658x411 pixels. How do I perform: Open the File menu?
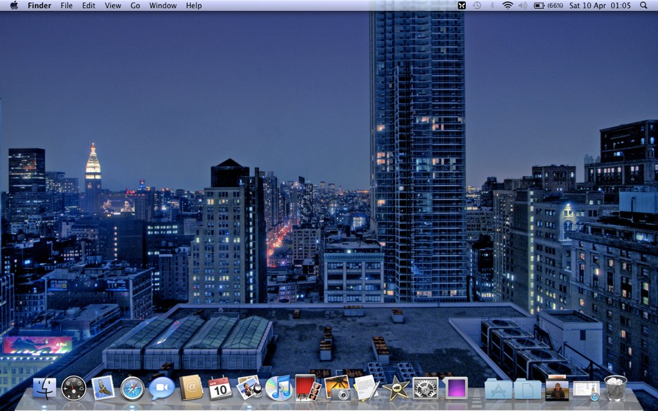coord(66,6)
